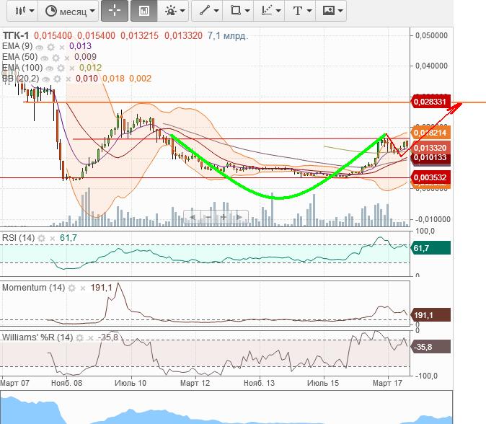Pan chart left with arrow button

point(193,217)
